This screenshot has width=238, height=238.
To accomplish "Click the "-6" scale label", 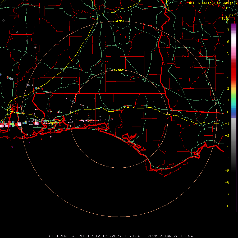I will 227,182.
